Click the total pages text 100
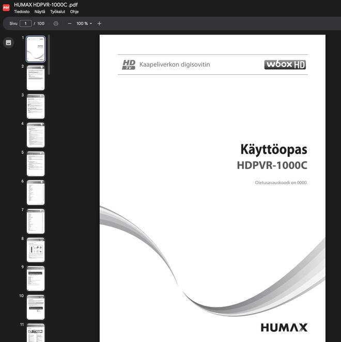341x342 pixels. click(41, 23)
